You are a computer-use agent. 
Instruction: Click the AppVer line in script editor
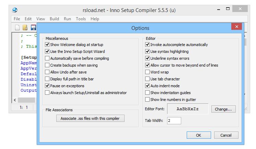pyautogui.click(x=29, y=68)
